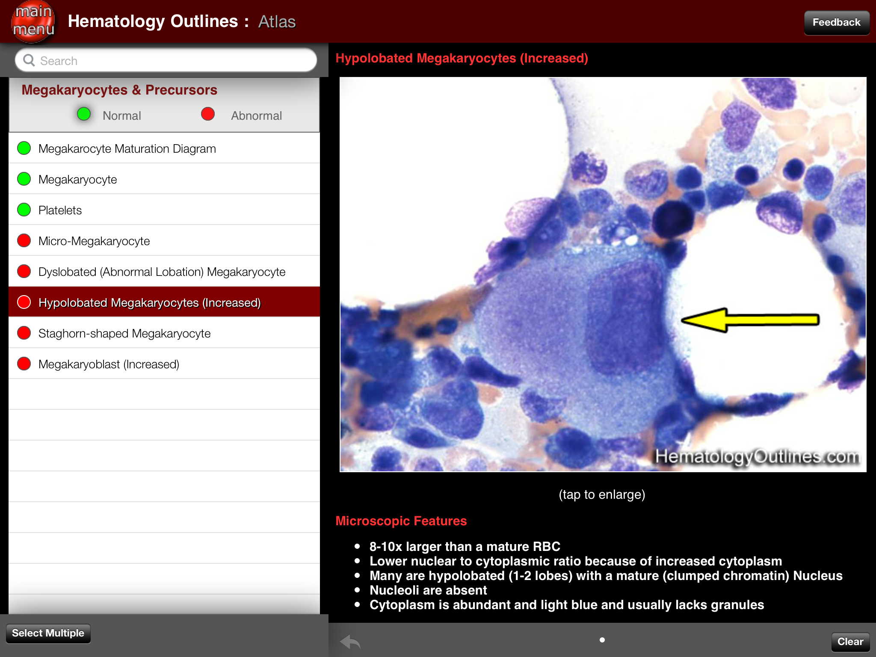Click red dot next to Staghorn-shaped Megakaryocyte
The width and height of the screenshot is (876, 657).
pyautogui.click(x=24, y=333)
